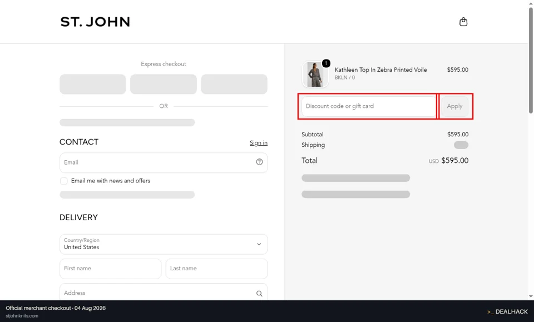Click the ST. JOHN logo
This screenshot has width=534, height=322.
[x=95, y=22]
